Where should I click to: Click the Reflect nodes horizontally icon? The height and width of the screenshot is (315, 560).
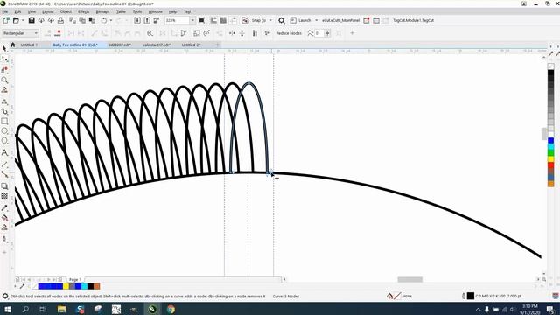coord(232,33)
